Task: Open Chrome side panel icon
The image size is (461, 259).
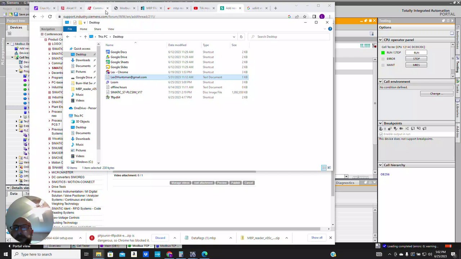Action: pyautogui.click(x=314, y=17)
